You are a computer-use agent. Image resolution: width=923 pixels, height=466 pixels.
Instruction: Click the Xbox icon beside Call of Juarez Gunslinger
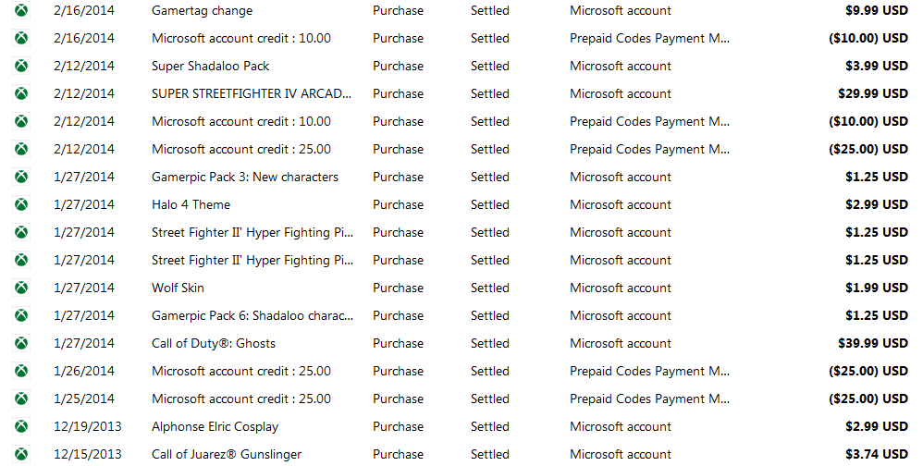pos(22,454)
